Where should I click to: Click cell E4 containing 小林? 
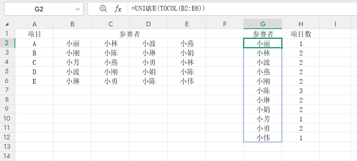(x=187, y=62)
